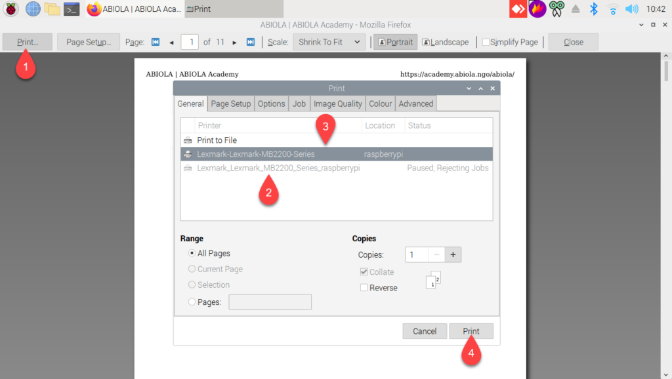Screen dimensions: 672x379
Task: Switch to the Options tab
Action: [x=271, y=104]
